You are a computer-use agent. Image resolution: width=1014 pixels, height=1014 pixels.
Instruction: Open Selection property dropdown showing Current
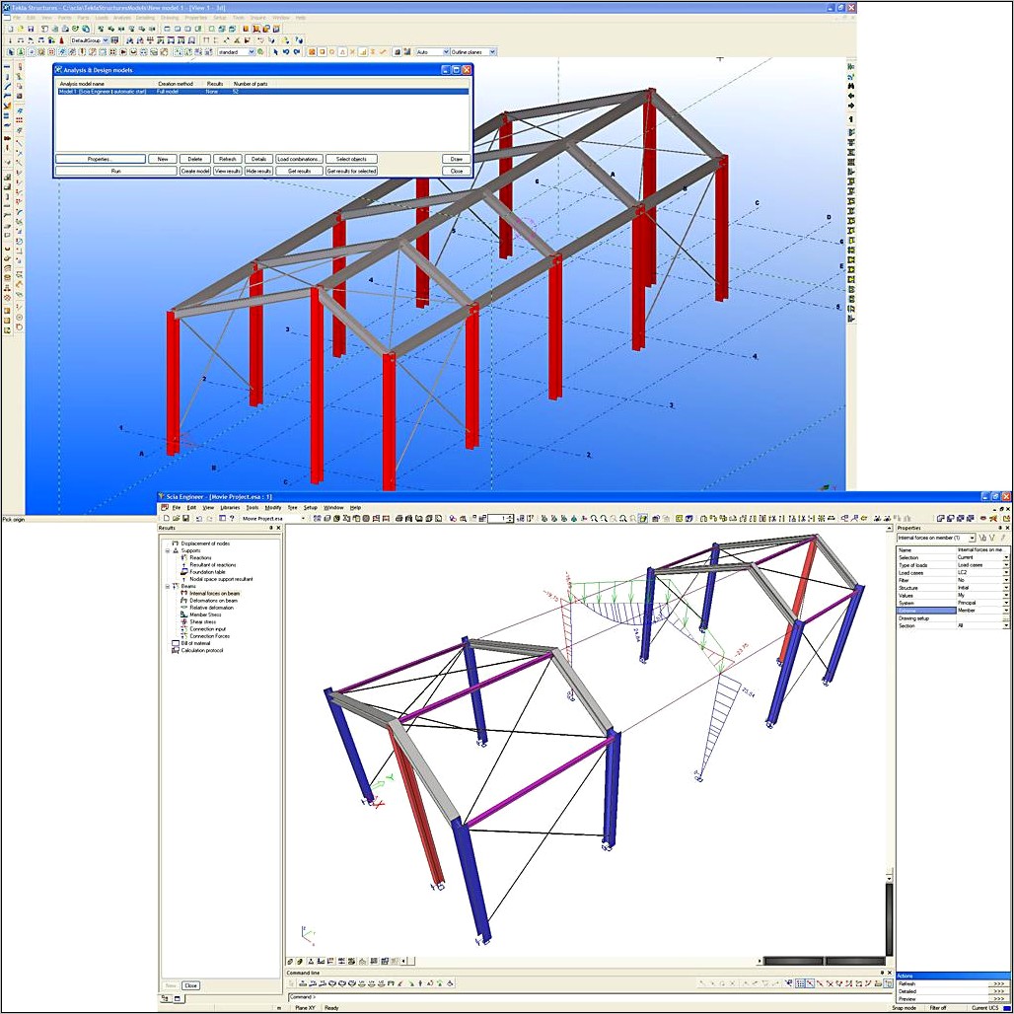point(1005,557)
